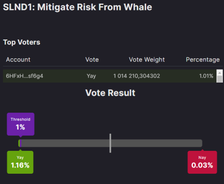Screen dimensions: 224x184
Task: Click the Vote Weight column header
Action: pos(147,60)
